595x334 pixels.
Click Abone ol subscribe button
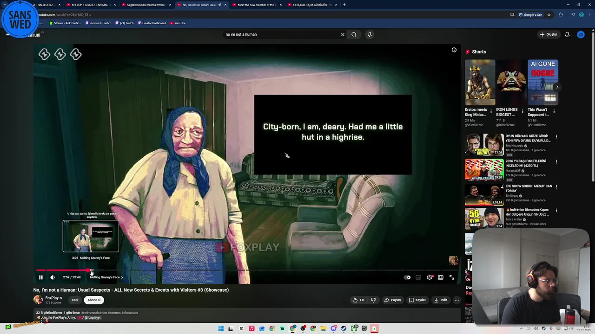tap(94, 300)
